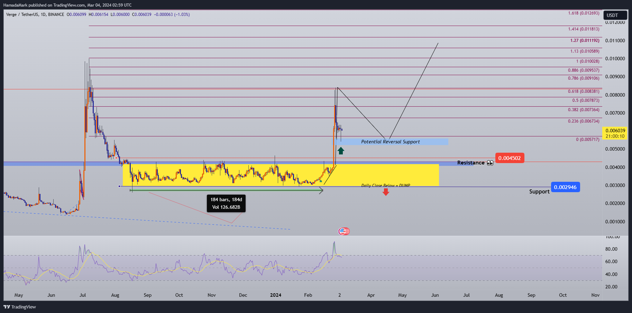
Task: Click the 0.001000 price axis value
Action: click(x=615, y=222)
